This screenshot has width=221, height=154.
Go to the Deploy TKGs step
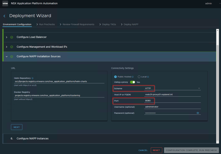[x=108, y=24]
